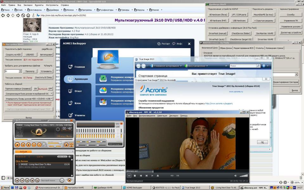Image resolution: width=304 pixels, height=190 pixels.
Task: Pause video in MPC-BE player
Action: pos(129,176)
